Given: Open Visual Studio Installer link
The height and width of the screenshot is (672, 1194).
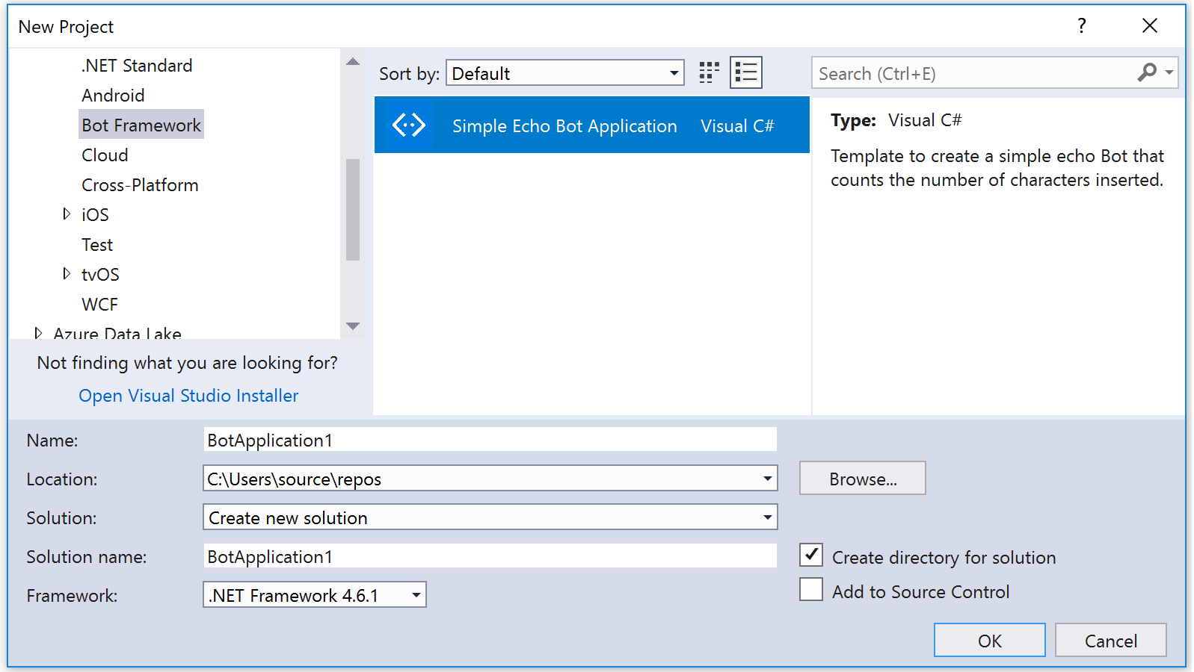Looking at the screenshot, I should 188,396.
